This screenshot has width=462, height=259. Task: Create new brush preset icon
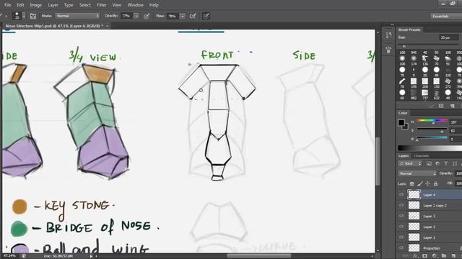point(453,106)
